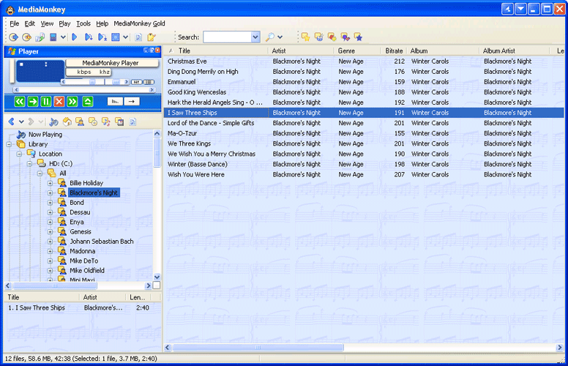
Task: Open the Play menu
Action: pyautogui.click(x=64, y=23)
